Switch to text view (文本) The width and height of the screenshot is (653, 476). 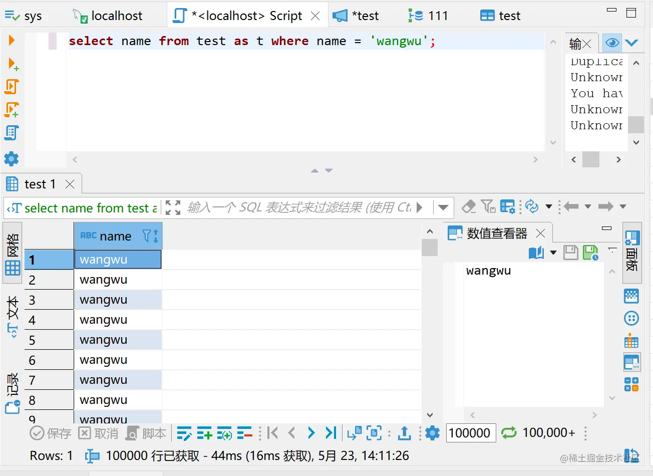click(x=13, y=316)
